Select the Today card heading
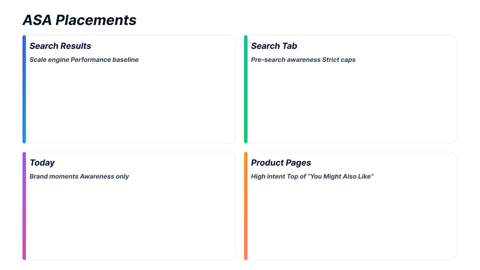This screenshot has width=480, height=270. (x=42, y=163)
